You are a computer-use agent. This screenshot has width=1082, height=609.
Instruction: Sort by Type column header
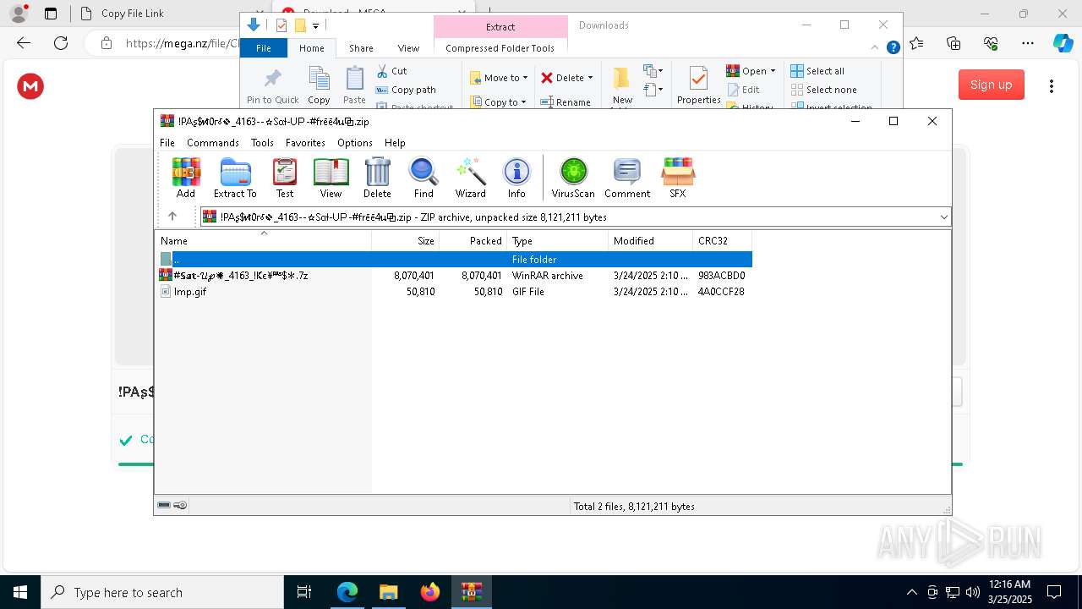(558, 241)
